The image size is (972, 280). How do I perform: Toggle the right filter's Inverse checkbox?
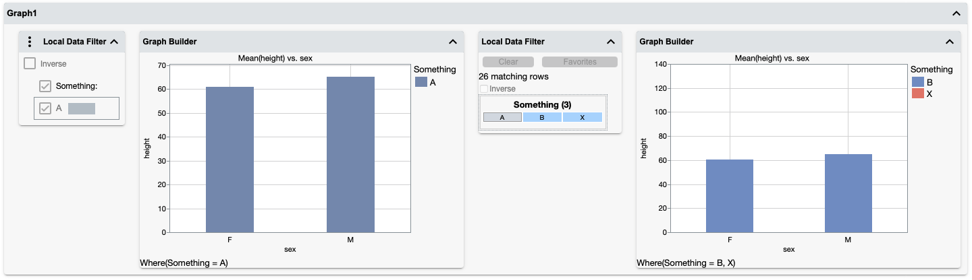pos(483,89)
